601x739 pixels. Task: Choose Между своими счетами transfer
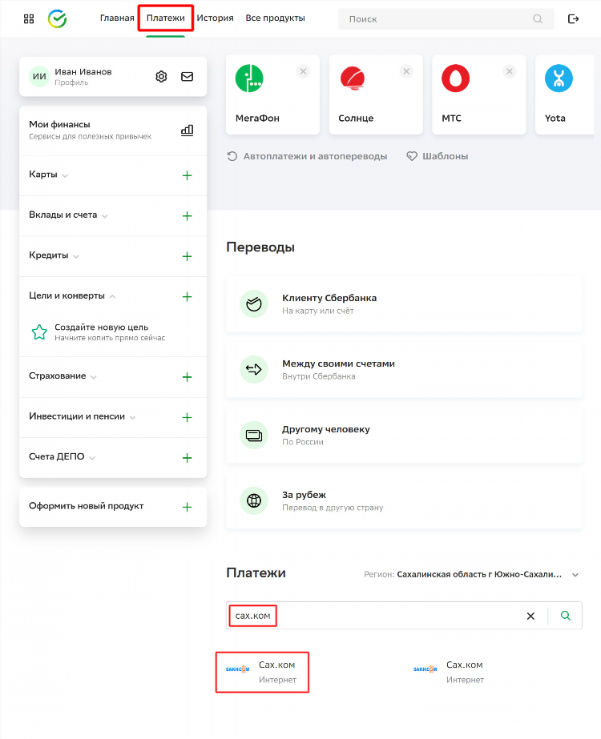click(405, 370)
